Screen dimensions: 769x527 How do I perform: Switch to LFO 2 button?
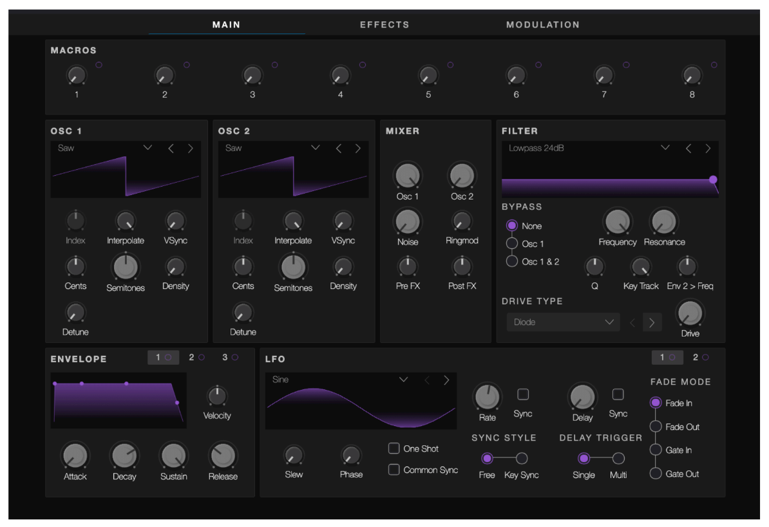tap(699, 357)
